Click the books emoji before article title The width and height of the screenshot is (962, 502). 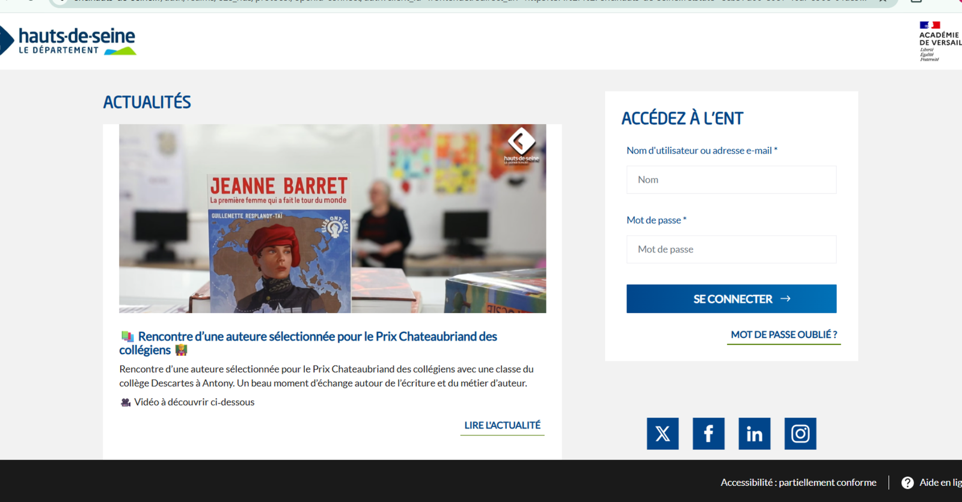point(127,337)
